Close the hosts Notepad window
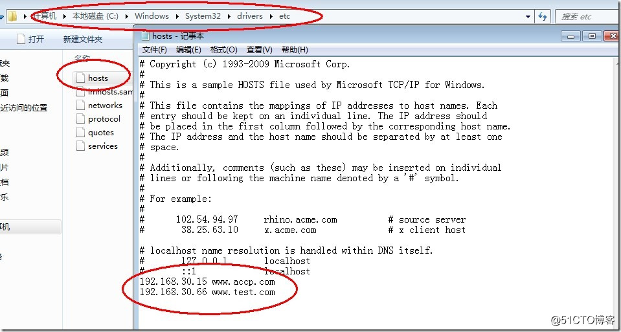The width and height of the screenshot is (621, 332). pos(612,36)
